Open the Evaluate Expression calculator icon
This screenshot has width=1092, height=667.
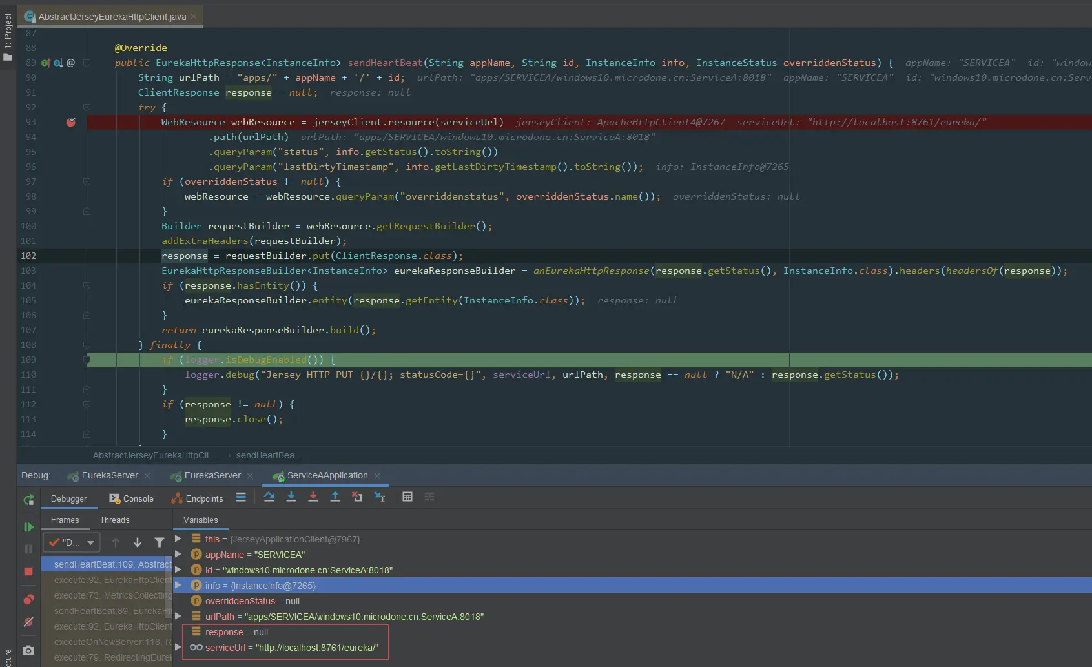[x=407, y=497]
